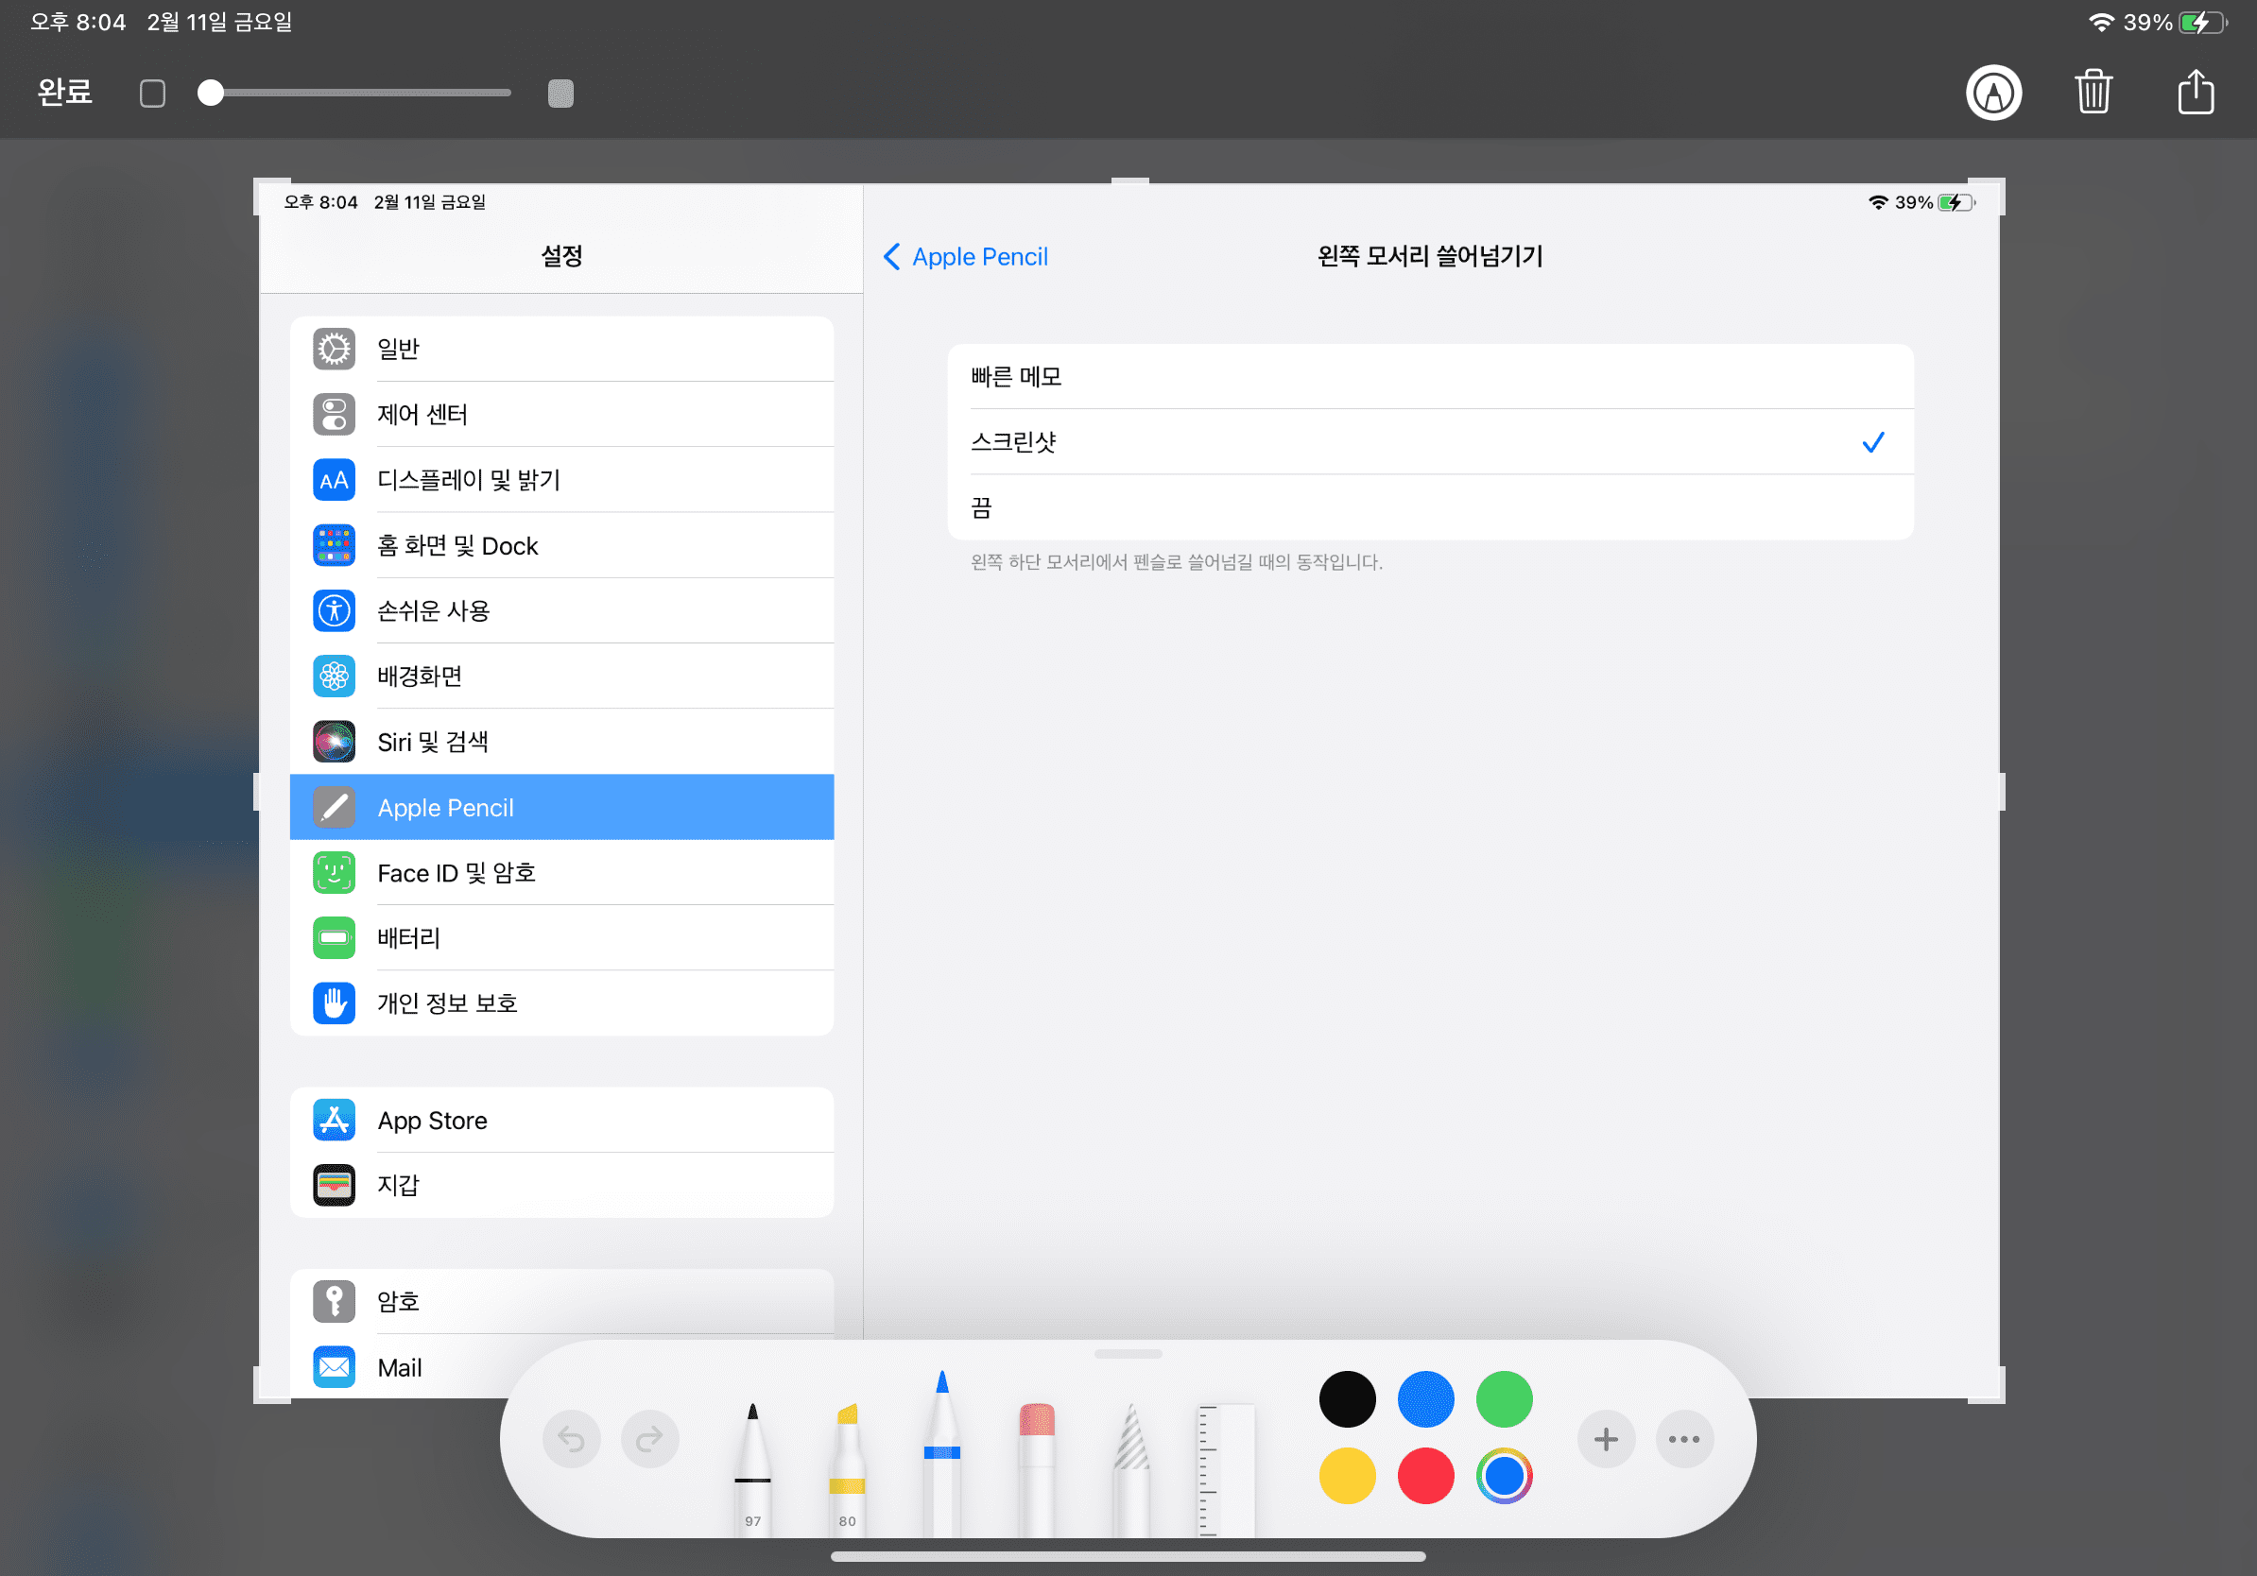Open the custom color picker ring
The image size is (2257, 1576).
pos(1503,1476)
